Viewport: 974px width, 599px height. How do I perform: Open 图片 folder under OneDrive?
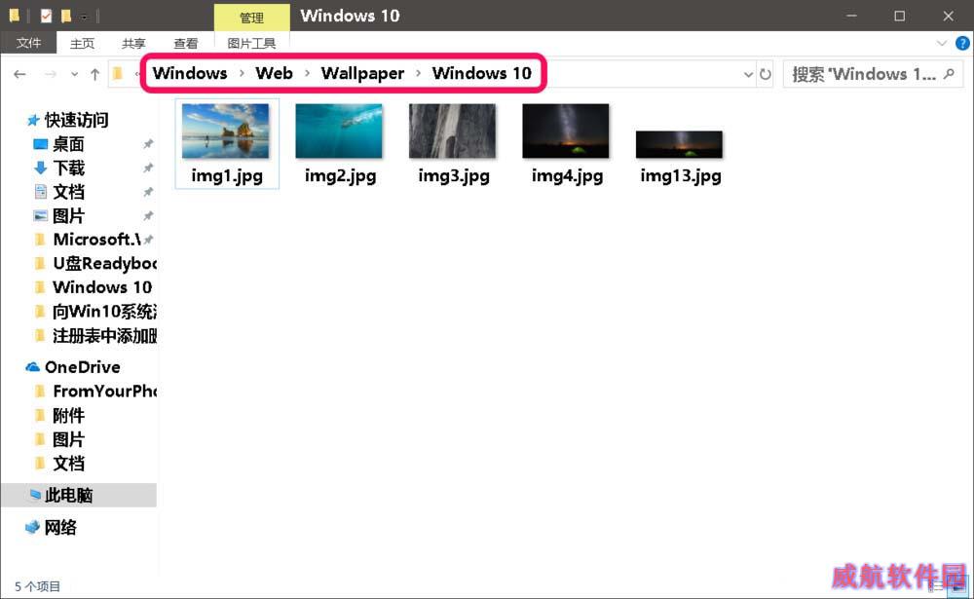[68, 439]
